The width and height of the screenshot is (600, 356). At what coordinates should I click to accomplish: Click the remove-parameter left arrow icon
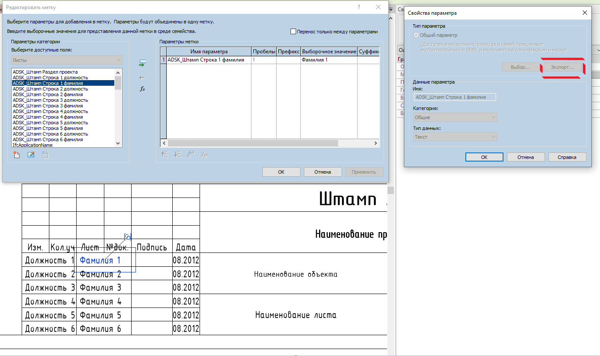tap(142, 78)
